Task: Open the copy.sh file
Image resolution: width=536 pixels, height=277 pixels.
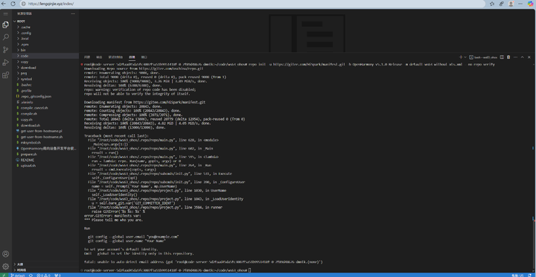Action: click(x=46, y=120)
